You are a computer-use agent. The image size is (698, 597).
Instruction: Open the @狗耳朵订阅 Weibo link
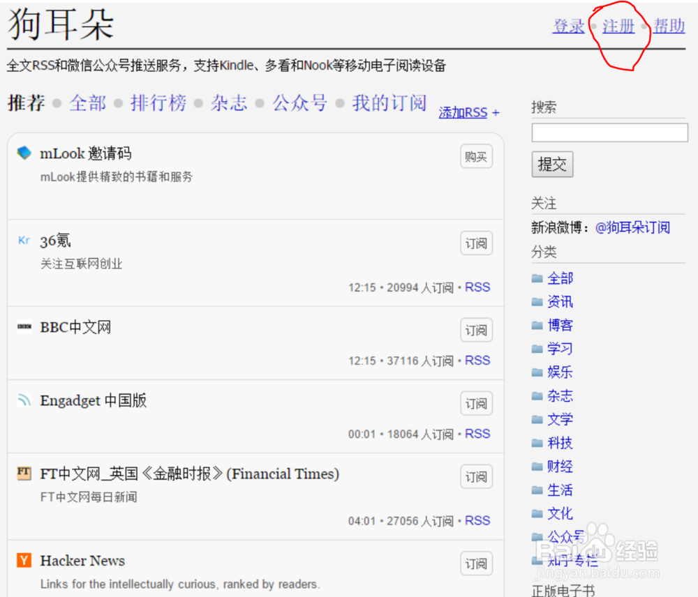pyautogui.click(x=632, y=228)
